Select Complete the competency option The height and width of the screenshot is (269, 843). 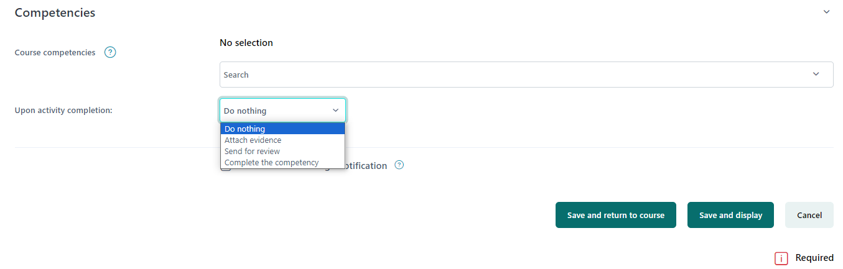pos(282,162)
